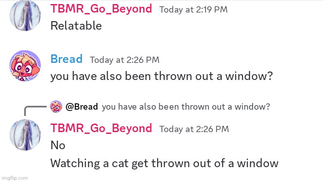The image size is (323, 182).
Task: Click the small Bread avatar in reply preview
Action: pos(56,107)
